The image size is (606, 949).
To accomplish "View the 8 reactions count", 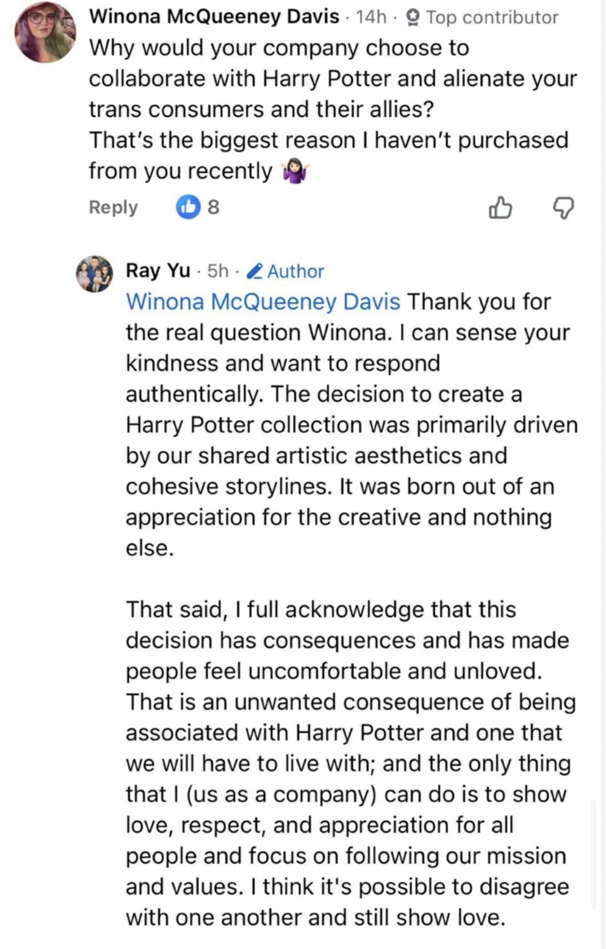I will [214, 207].
